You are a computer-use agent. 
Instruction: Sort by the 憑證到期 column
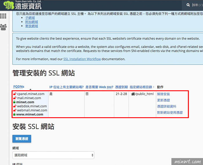click(x=122, y=87)
